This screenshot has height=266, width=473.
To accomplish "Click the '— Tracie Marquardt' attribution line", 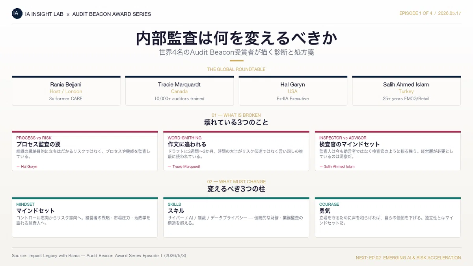I will tap(184, 167).
